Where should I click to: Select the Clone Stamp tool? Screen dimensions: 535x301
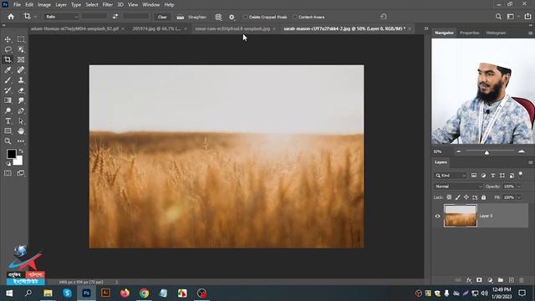(21, 80)
